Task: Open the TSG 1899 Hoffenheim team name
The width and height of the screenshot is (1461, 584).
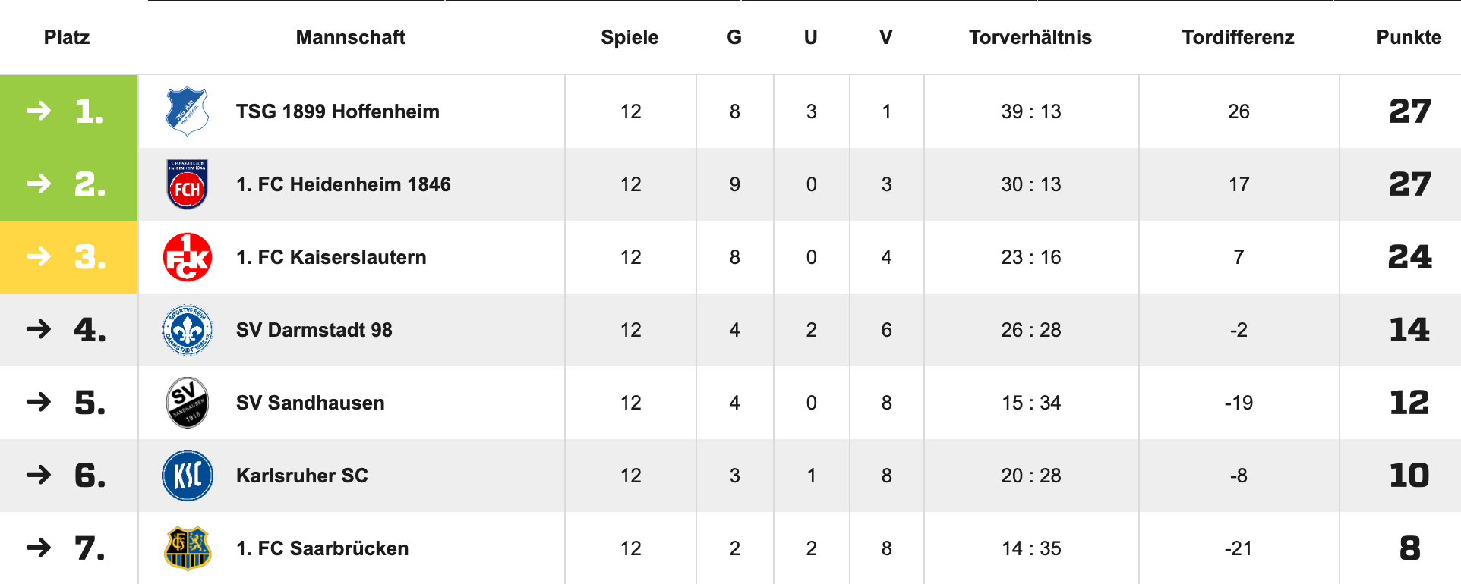Action: pos(337,111)
